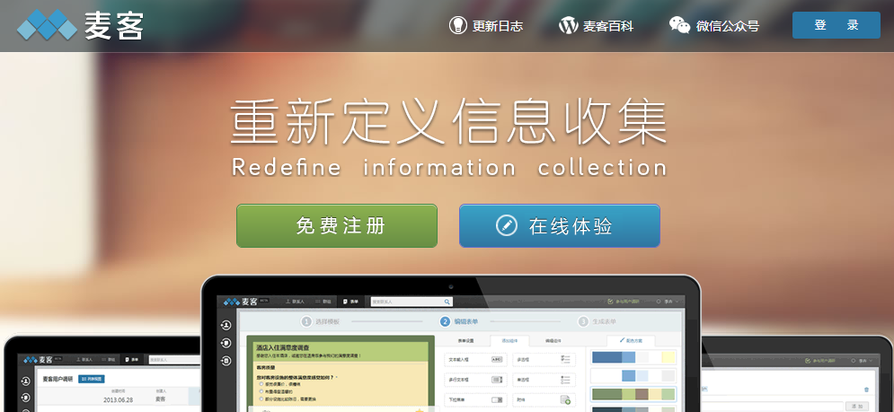This screenshot has height=412, width=894.
Task: Click the 麦客 diamond logo in page header
Action: point(80,25)
